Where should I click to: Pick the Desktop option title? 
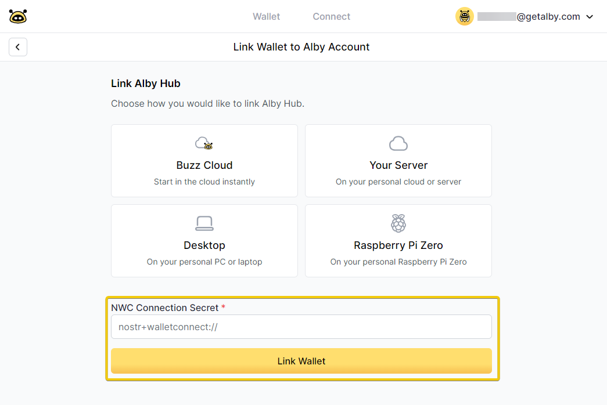click(x=204, y=245)
